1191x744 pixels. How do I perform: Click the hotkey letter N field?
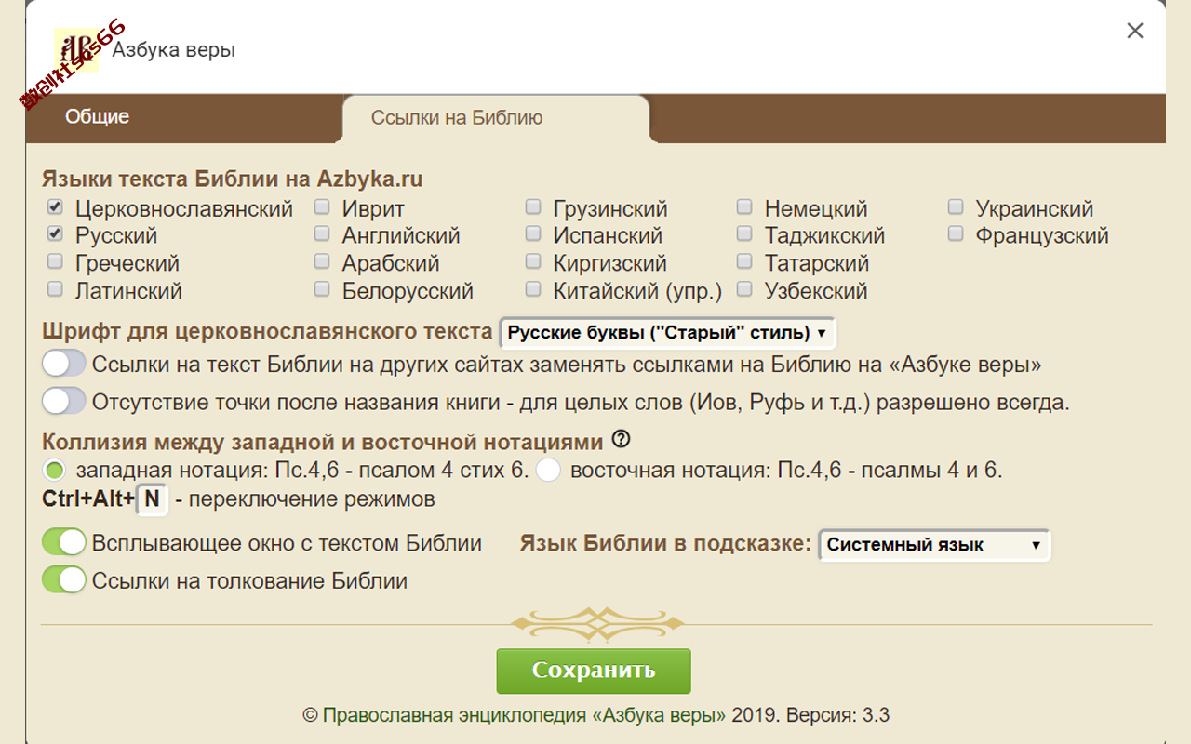coord(152,499)
